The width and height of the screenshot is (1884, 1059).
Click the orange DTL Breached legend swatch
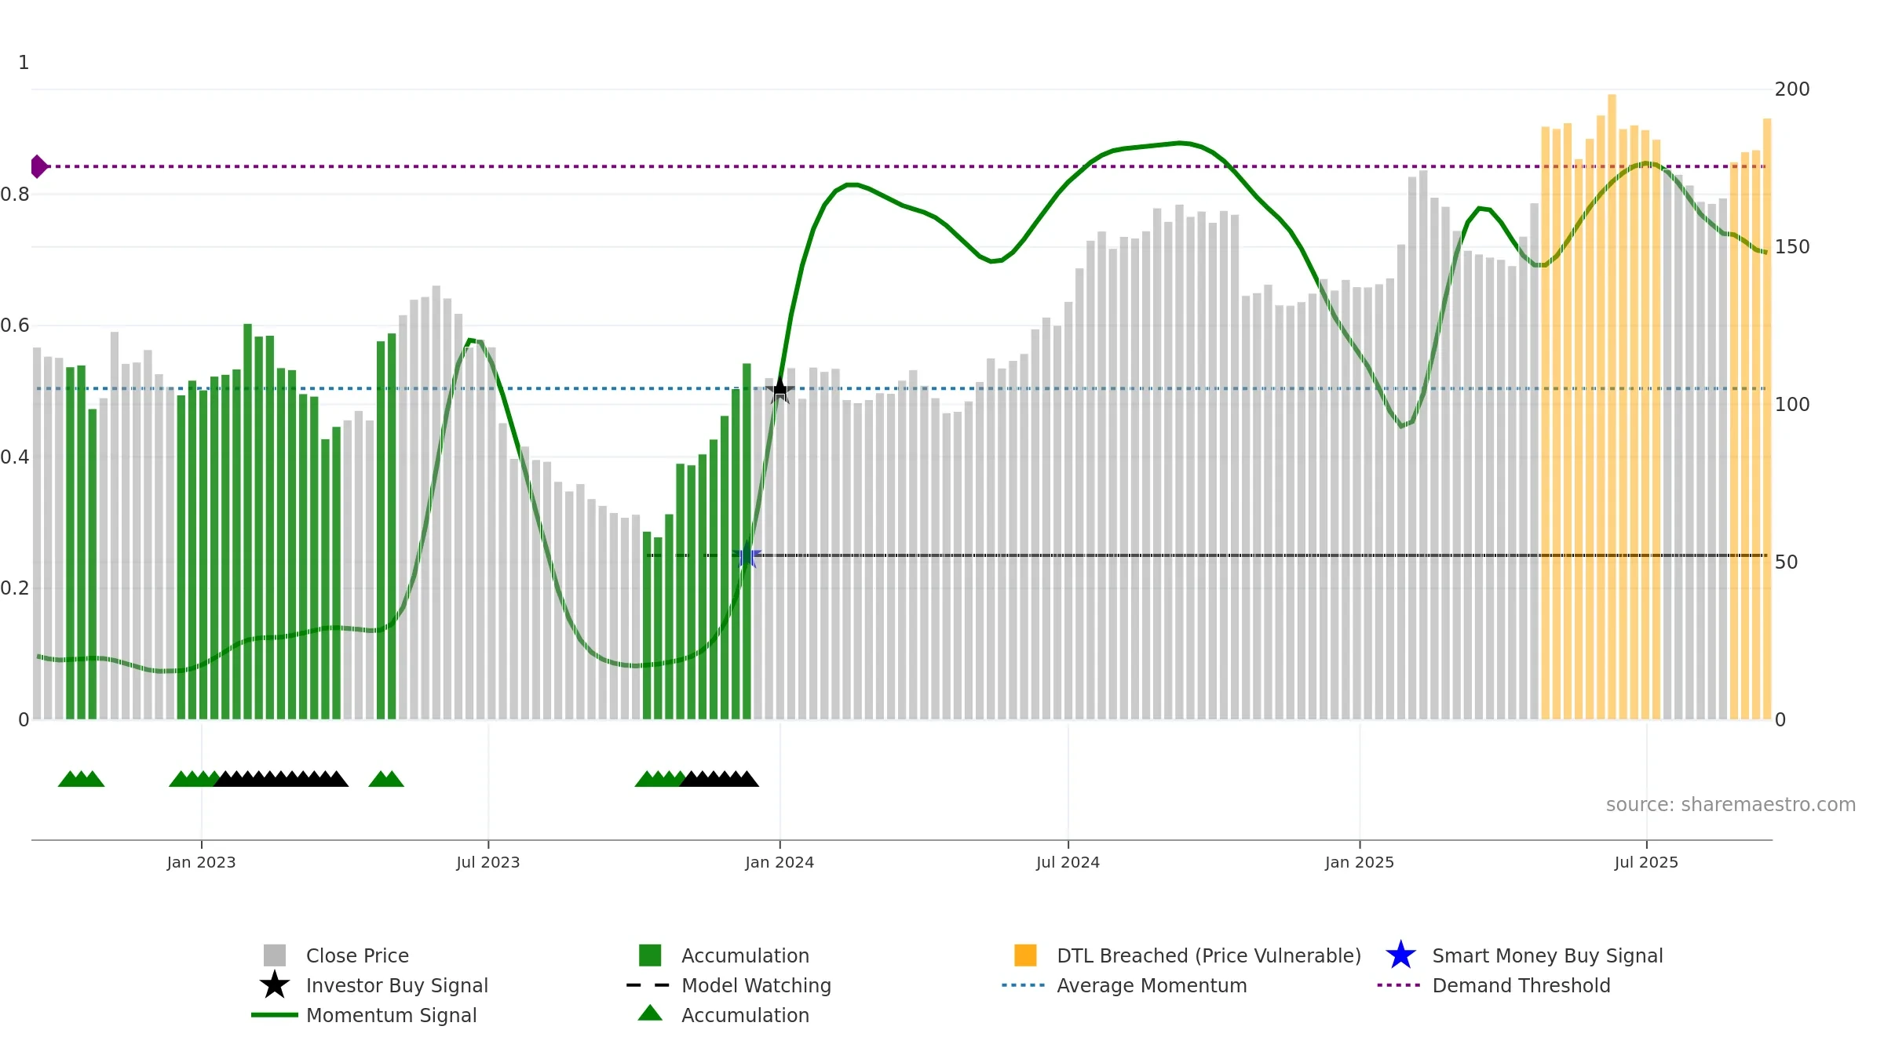point(1025,955)
